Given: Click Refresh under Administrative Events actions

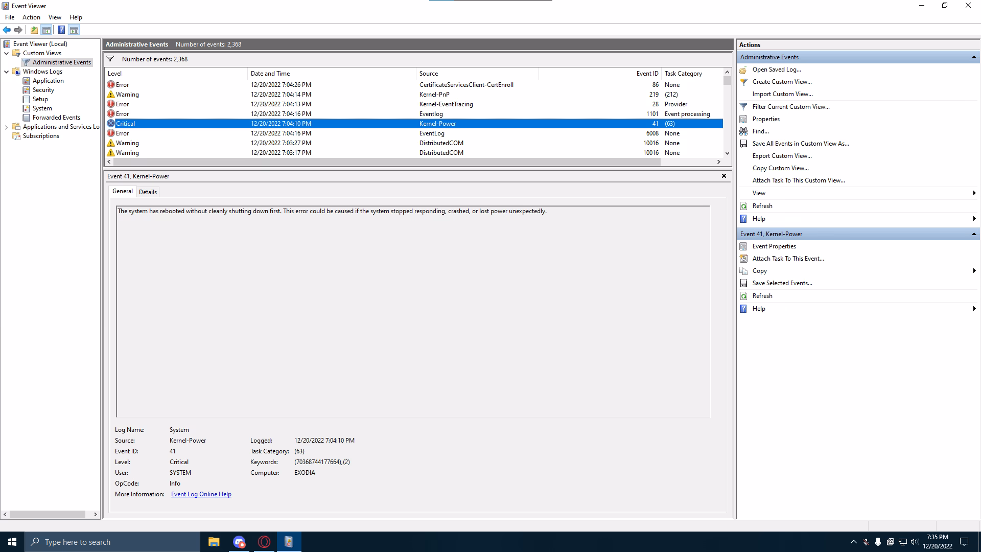Looking at the screenshot, I should 762,206.
